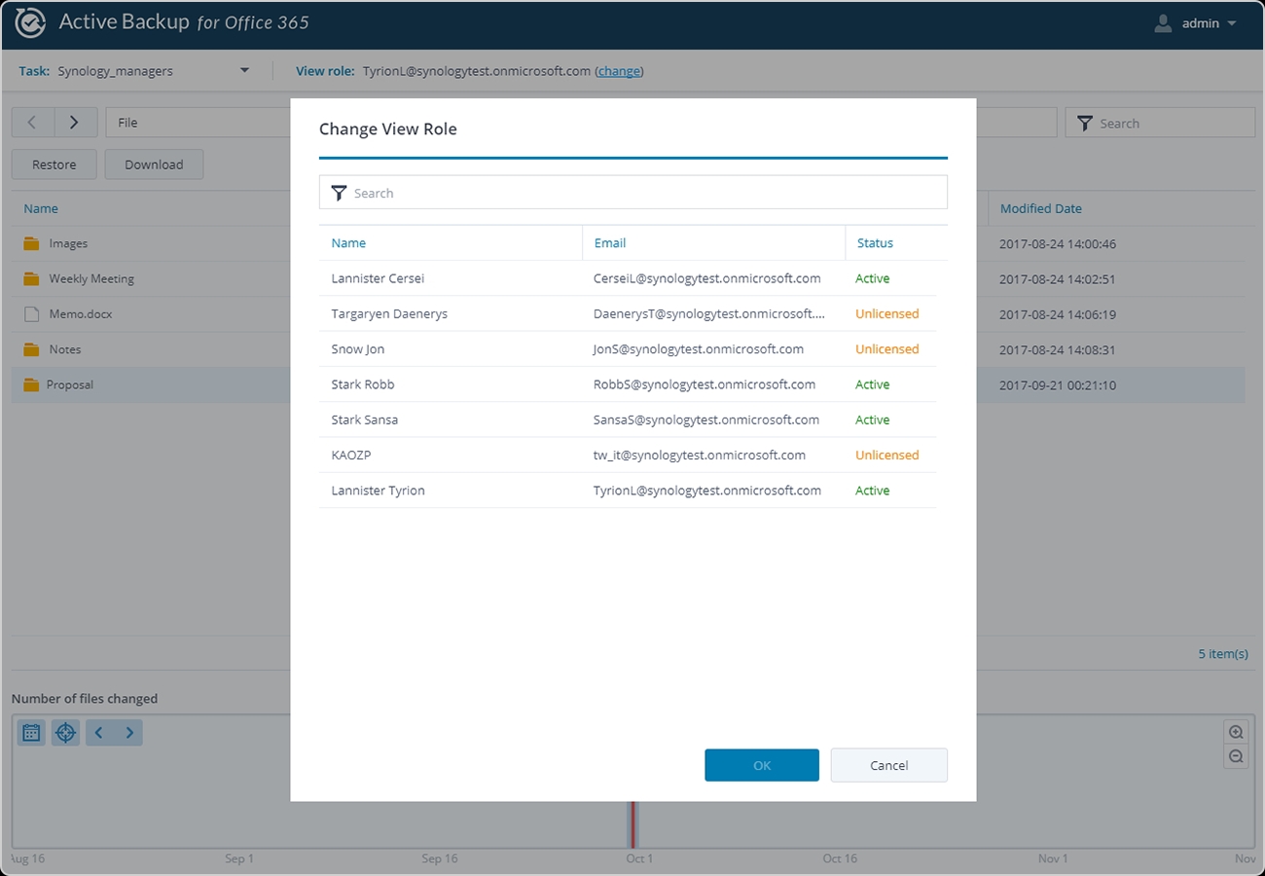Click the Restore button
Viewport: 1265px width, 876px height.
[54, 164]
